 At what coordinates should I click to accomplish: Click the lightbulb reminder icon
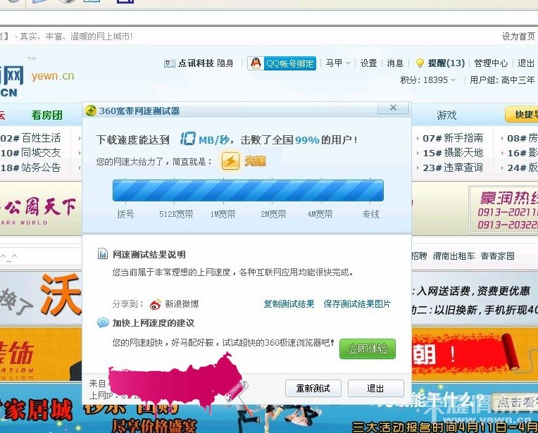pos(420,63)
